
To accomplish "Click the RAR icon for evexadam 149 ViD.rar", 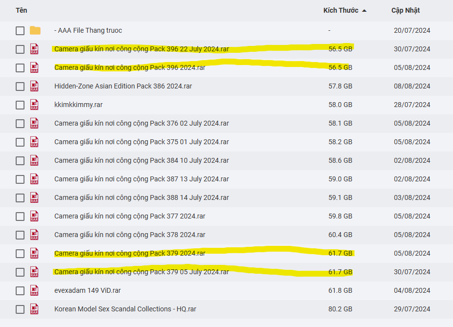I will 34,290.
